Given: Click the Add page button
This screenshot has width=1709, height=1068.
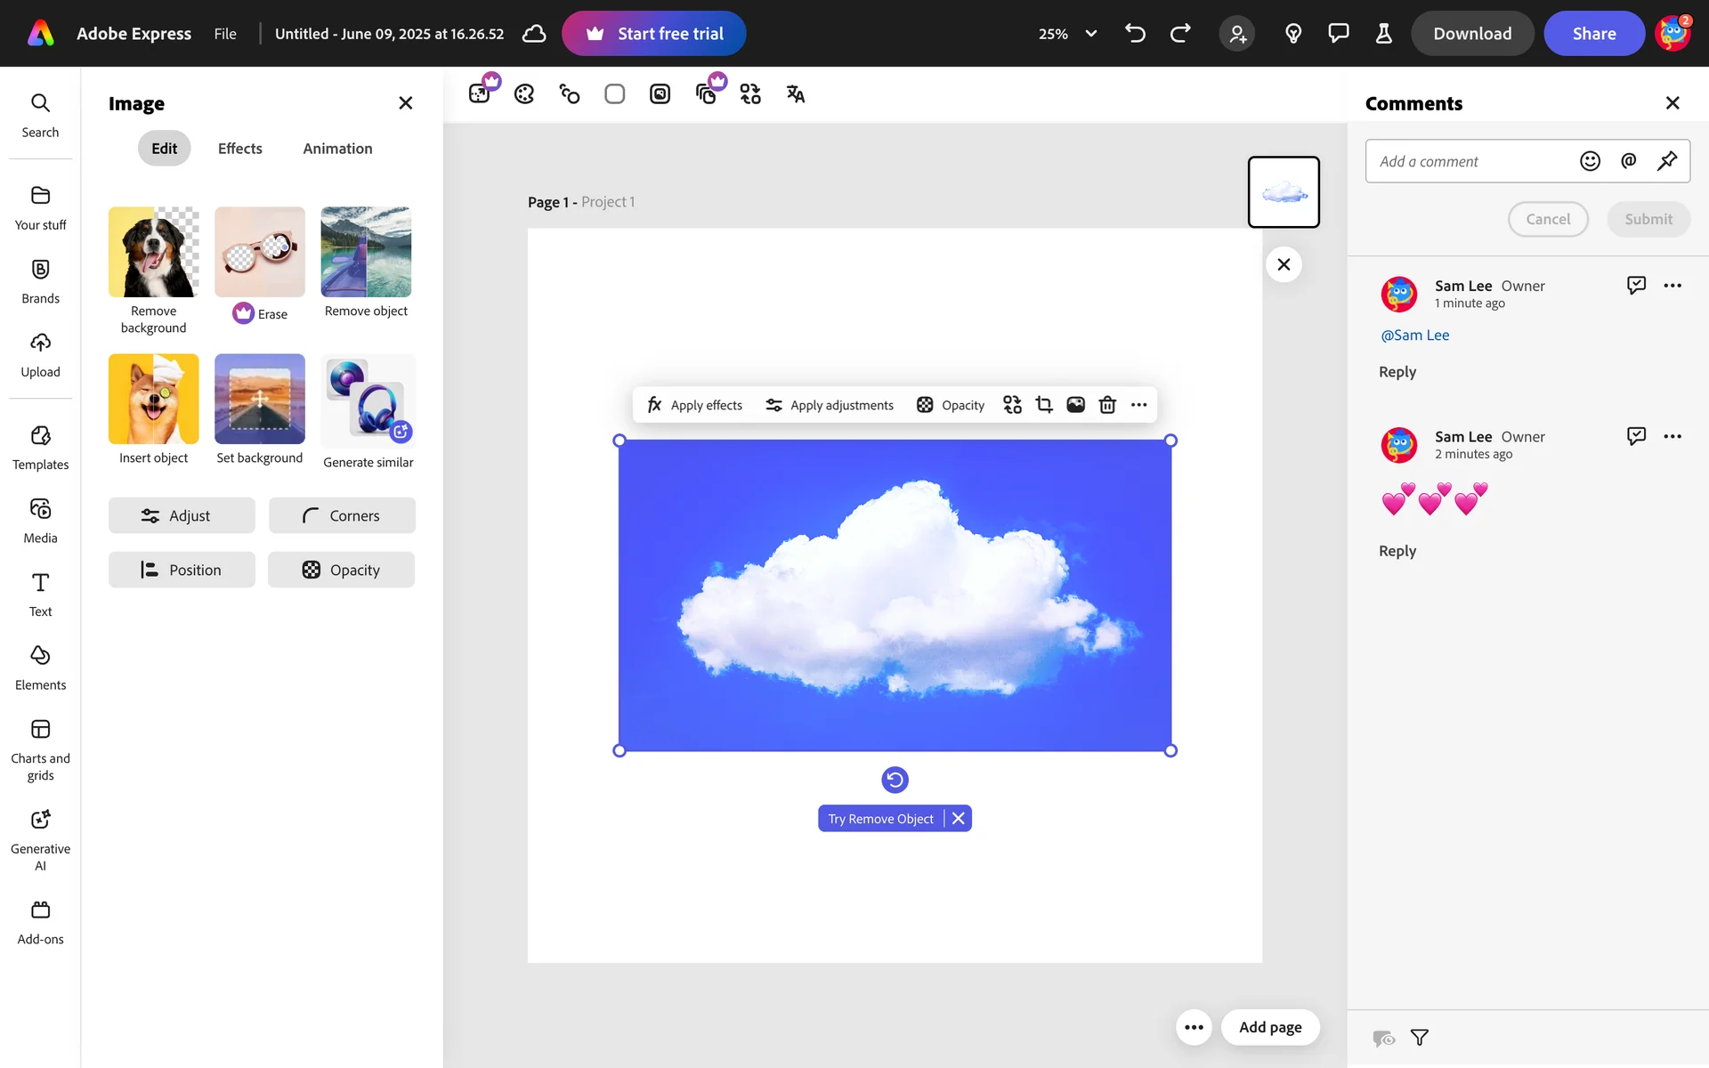Looking at the screenshot, I should (x=1270, y=1027).
